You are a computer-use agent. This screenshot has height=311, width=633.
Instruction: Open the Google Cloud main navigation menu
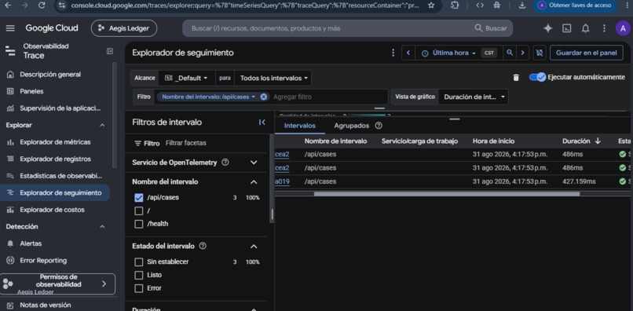pos(10,28)
